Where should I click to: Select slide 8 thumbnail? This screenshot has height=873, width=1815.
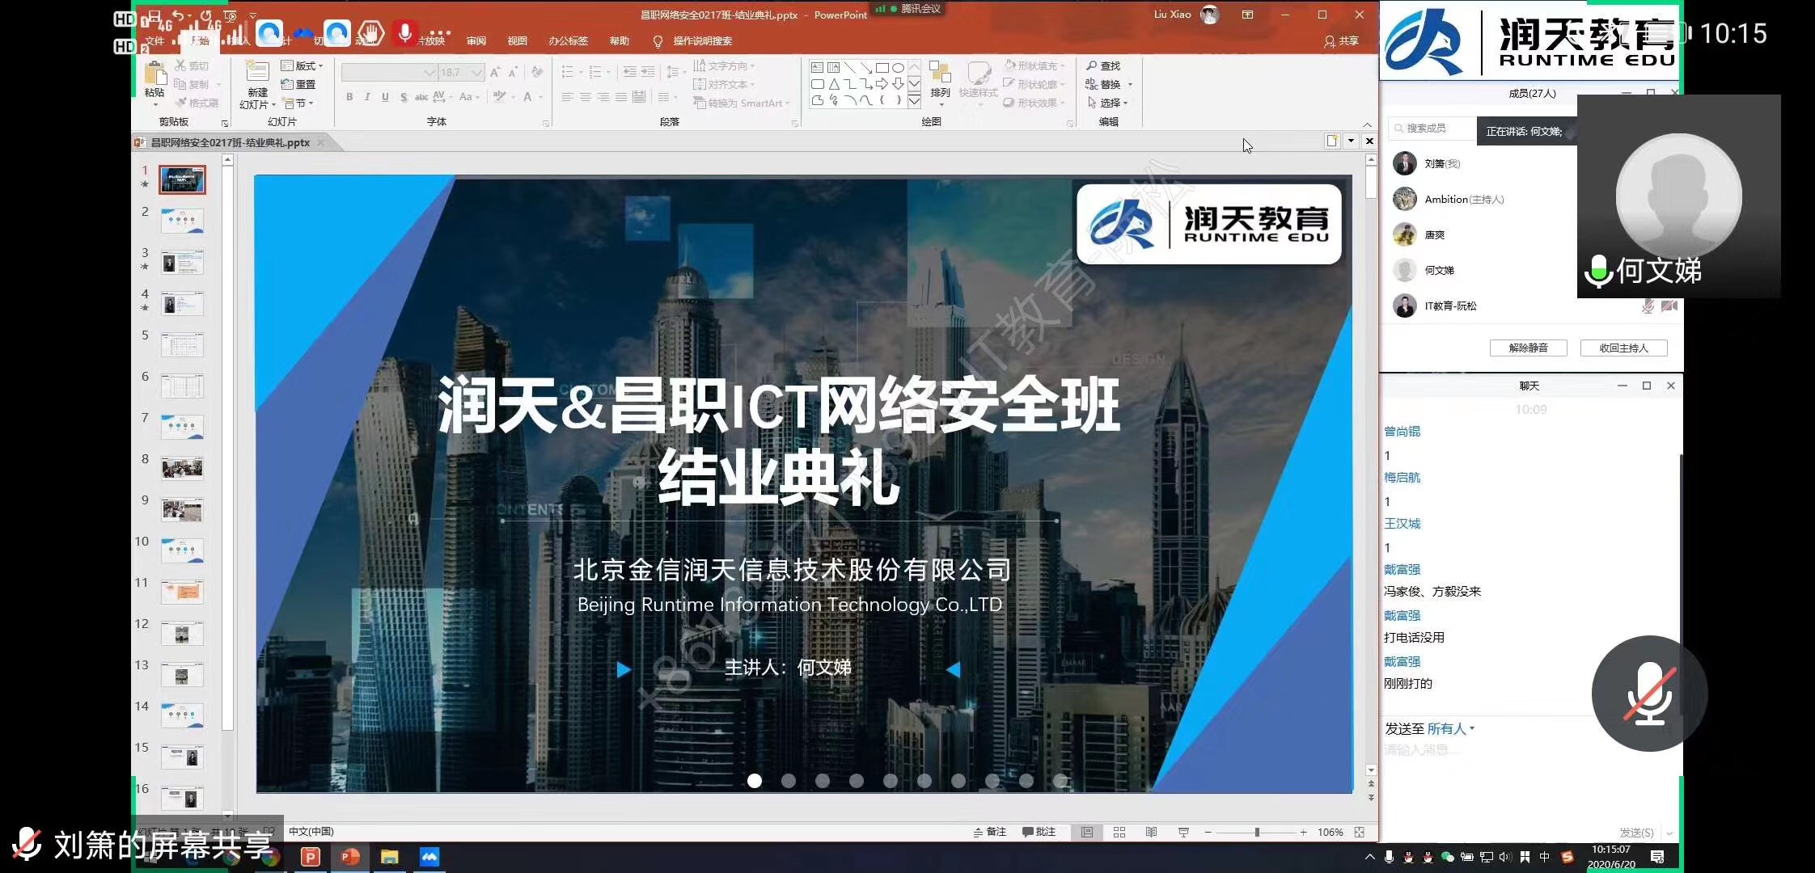tap(182, 468)
